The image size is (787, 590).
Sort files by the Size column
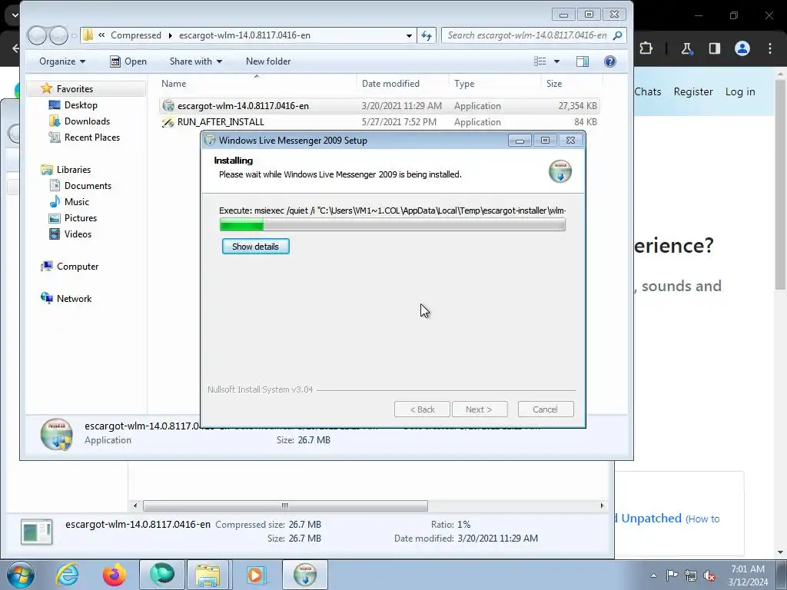click(x=554, y=83)
